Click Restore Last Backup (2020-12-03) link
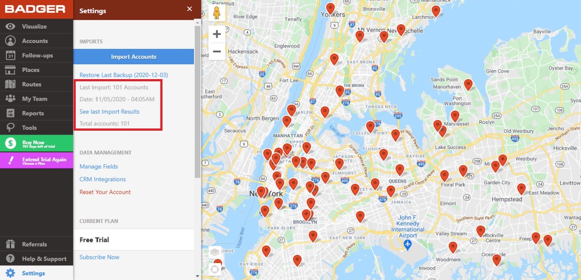This screenshot has width=581, height=280. 124,75
